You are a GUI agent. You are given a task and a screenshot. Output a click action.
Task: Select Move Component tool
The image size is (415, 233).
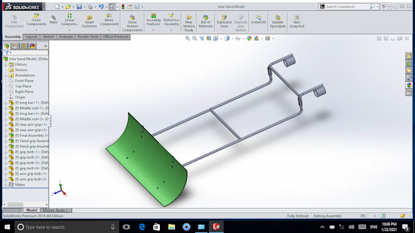click(x=109, y=20)
